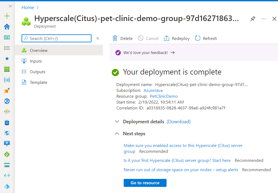Click the green checkmark deployment complete icon
Viewport: 278px width, 193px height.
point(115,72)
